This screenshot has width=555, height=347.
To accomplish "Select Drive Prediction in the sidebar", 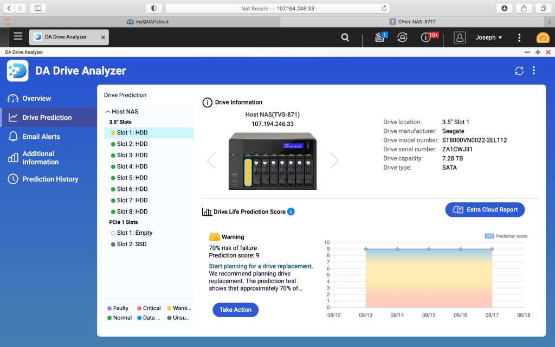I will tap(48, 118).
